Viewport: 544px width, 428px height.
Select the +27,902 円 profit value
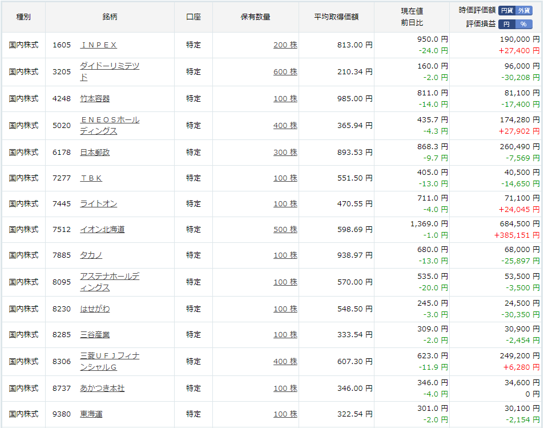(x=519, y=131)
